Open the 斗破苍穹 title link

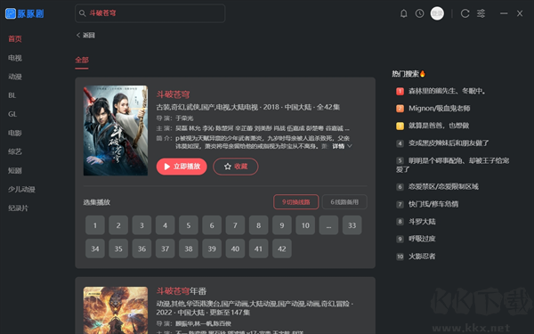click(173, 94)
